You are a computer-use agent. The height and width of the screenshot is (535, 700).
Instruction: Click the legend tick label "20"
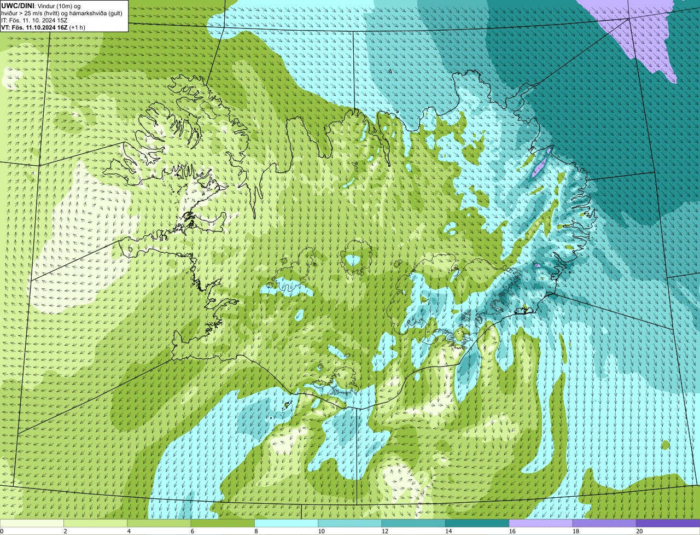pyautogui.click(x=639, y=531)
